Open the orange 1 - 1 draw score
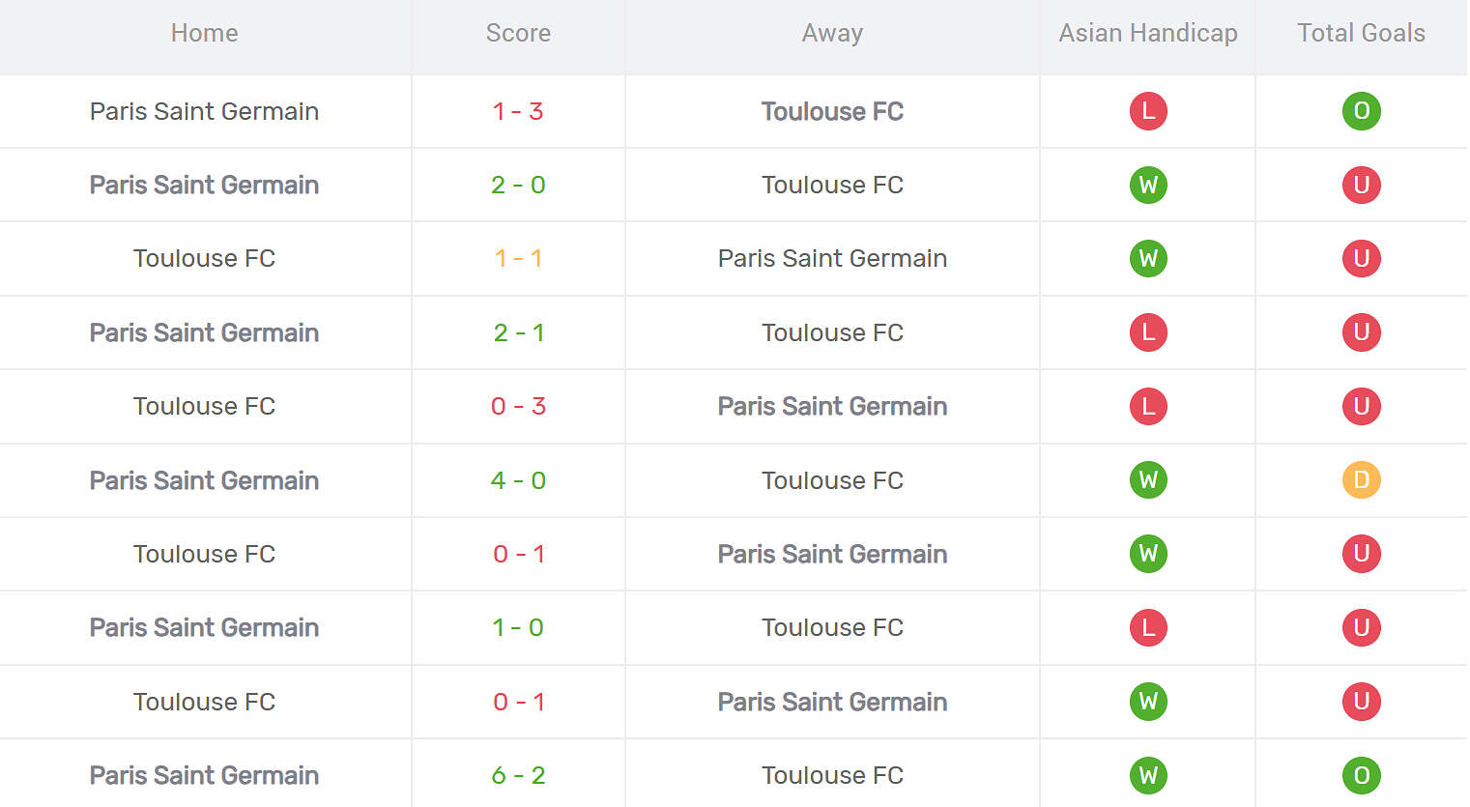 [x=518, y=258]
